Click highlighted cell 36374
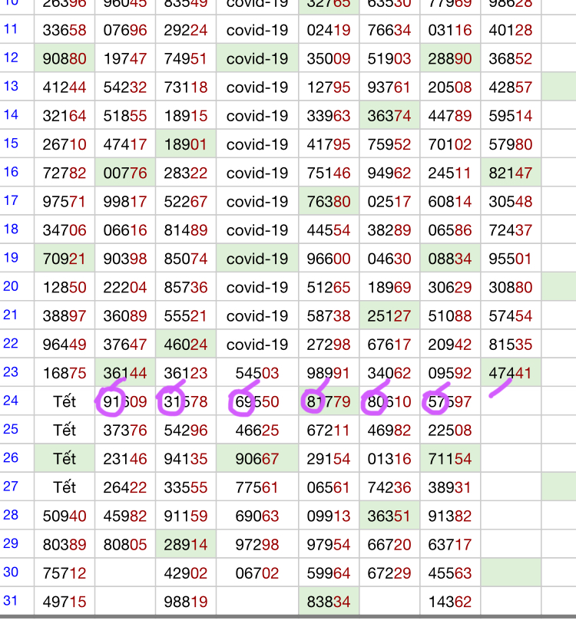This screenshot has height=627, width=576. pos(389,116)
